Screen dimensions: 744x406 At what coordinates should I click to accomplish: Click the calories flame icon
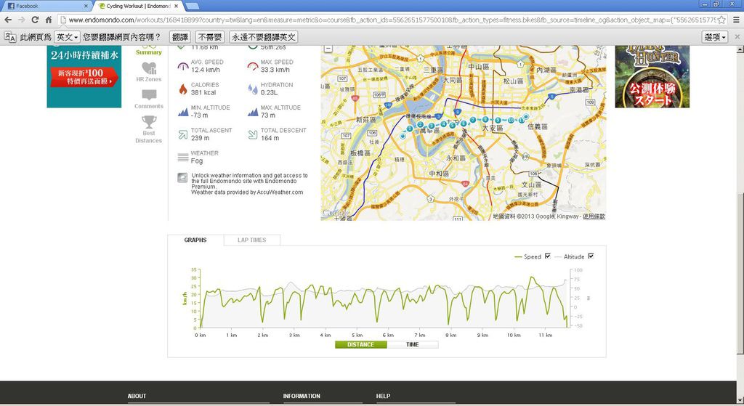(x=183, y=89)
